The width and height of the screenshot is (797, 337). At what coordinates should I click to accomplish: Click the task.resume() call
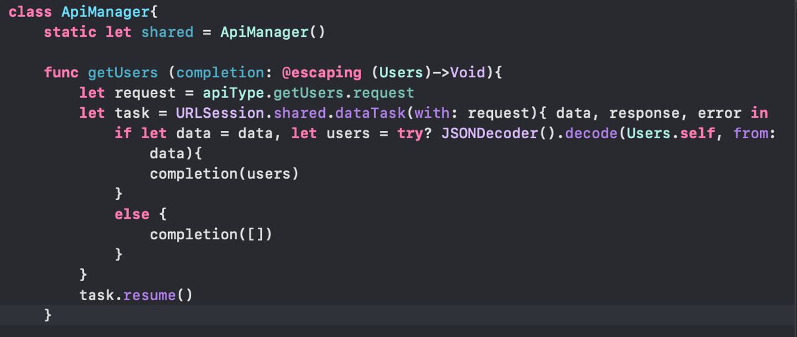coord(136,295)
